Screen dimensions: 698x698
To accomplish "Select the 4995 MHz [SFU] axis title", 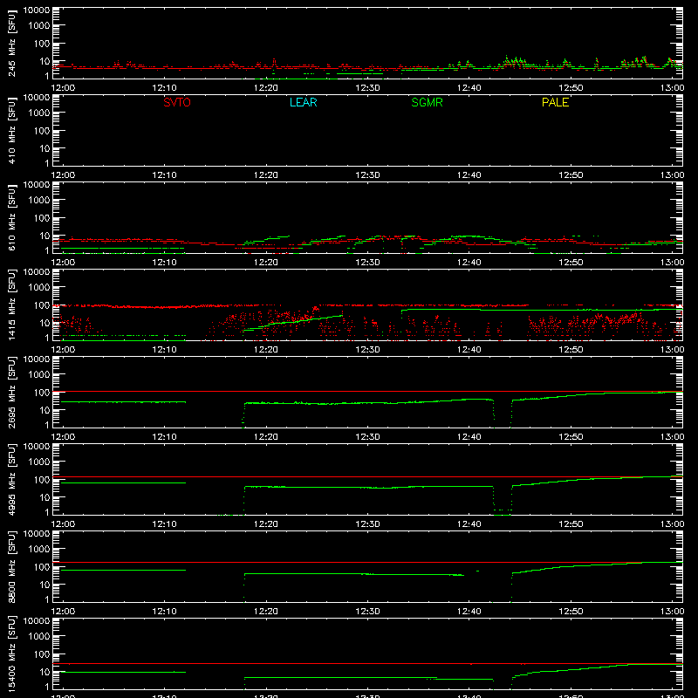I will (x=12, y=479).
